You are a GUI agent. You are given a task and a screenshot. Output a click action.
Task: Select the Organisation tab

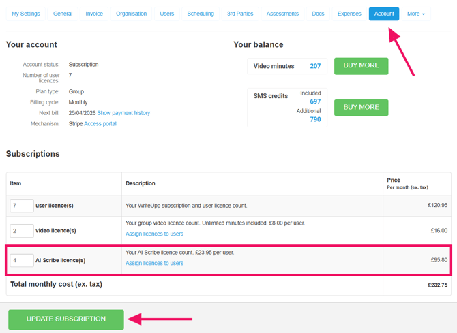[x=131, y=14]
